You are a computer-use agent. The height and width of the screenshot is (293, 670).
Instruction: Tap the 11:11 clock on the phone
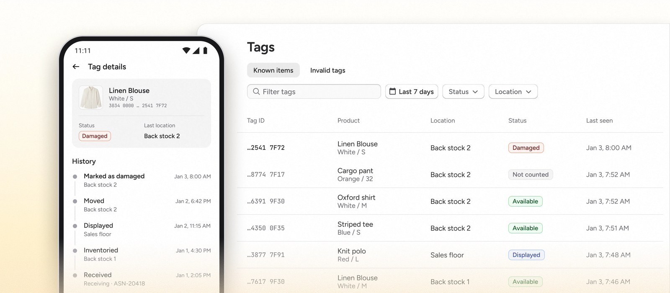(82, 51)
